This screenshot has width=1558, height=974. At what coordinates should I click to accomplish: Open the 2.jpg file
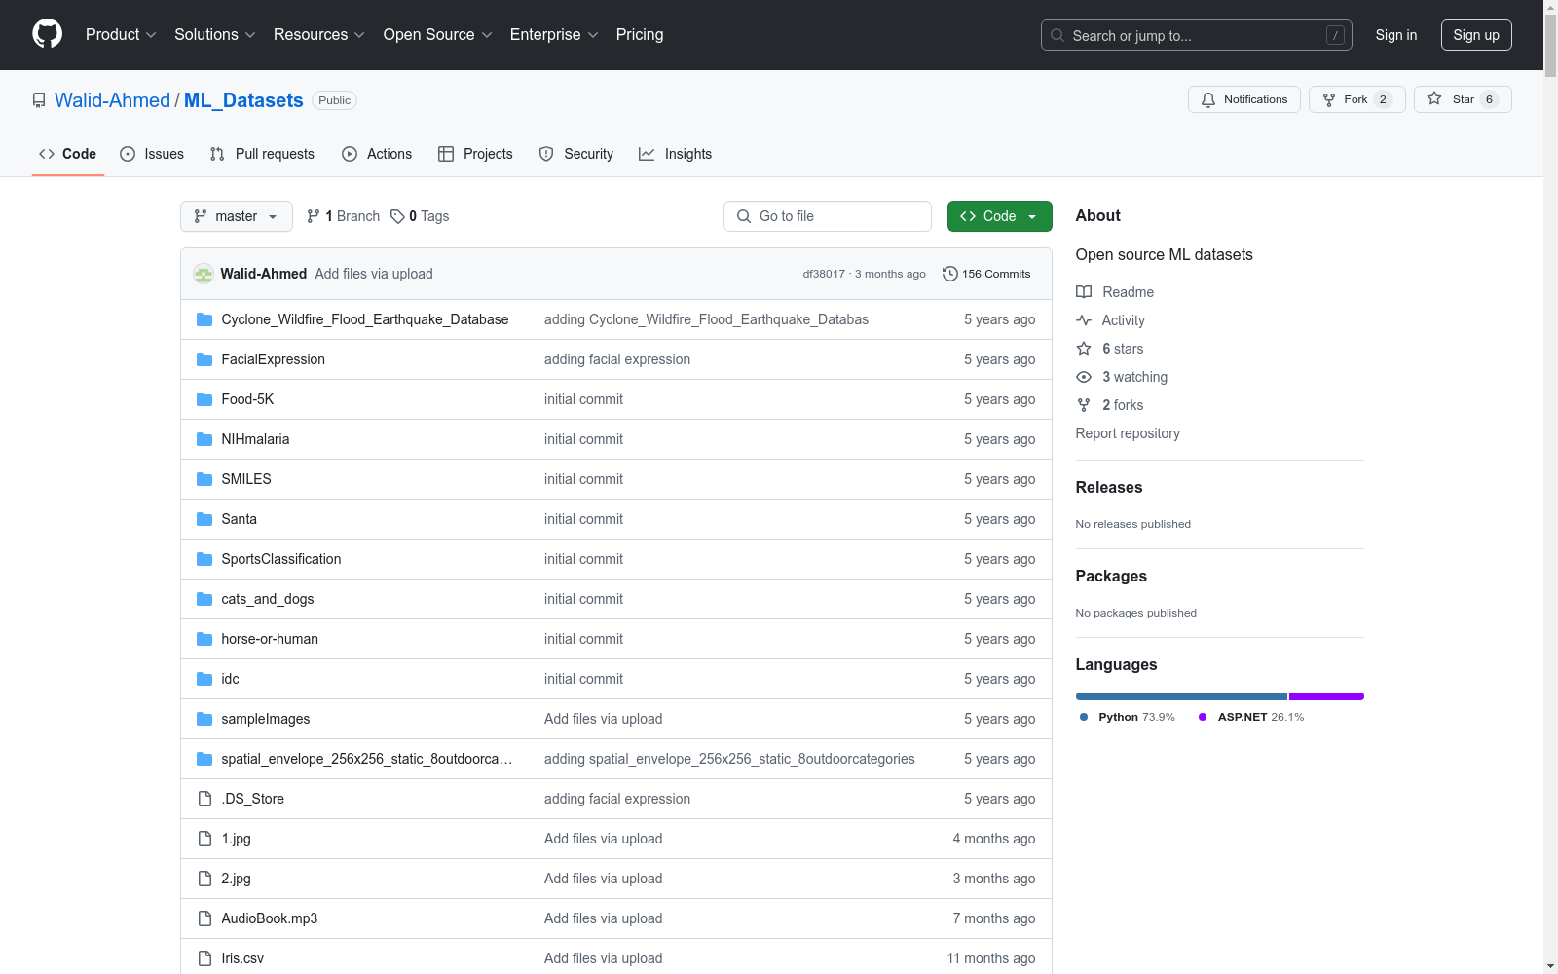click(x=236, y=879)
